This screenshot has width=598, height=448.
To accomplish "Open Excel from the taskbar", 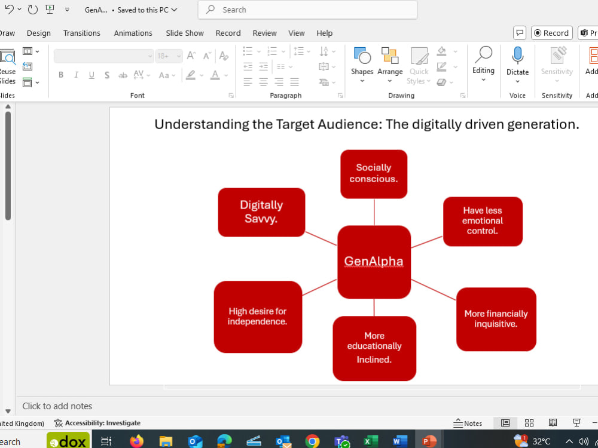I will (x=370, y=441).
